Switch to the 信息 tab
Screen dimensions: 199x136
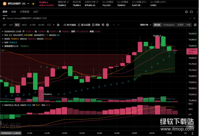[14, 12]
